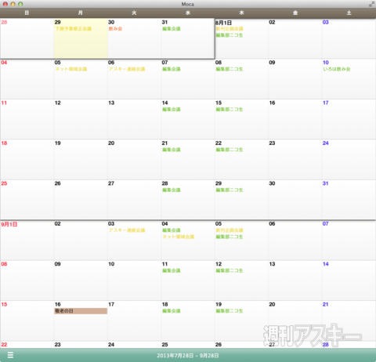376x362 pixels.
Task: Open ネット領域会議 event on September 4
Action: 178,237
